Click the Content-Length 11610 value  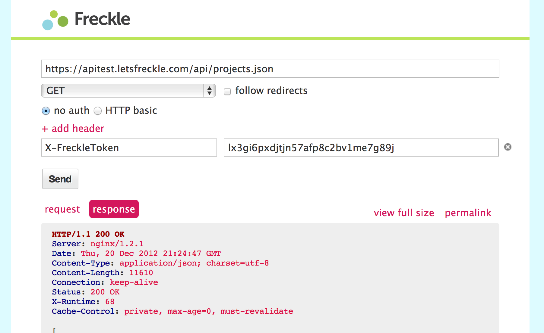[x=141, y=272]
